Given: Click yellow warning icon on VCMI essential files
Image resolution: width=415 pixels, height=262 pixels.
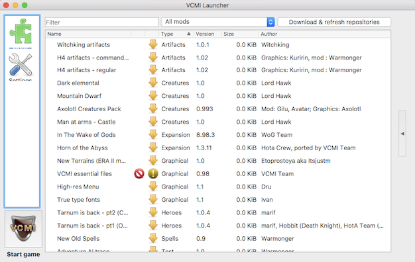Looking at the screenshot, I should click(x=153, y=173).
